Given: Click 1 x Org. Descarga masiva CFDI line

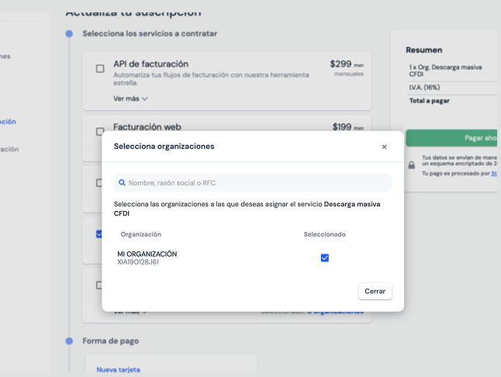Looking at the screenshot, I should (x=445, y=71).
